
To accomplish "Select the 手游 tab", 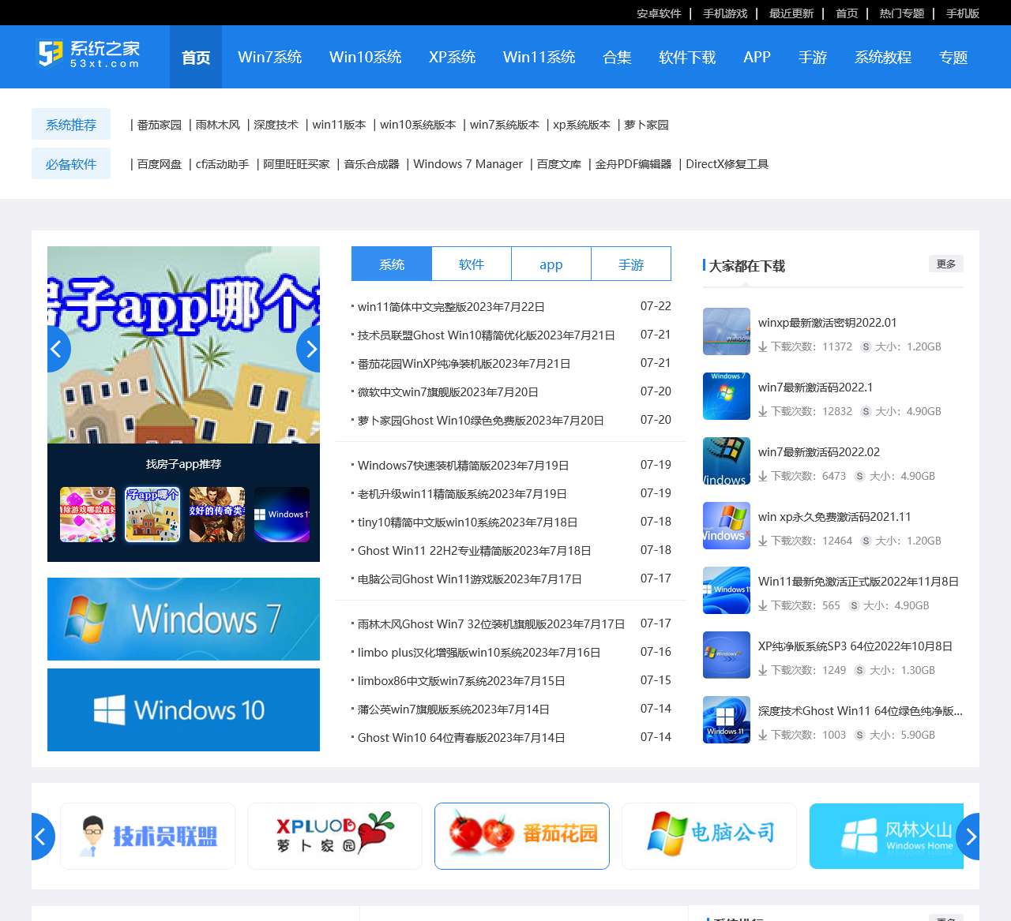I will click(630, 264).
